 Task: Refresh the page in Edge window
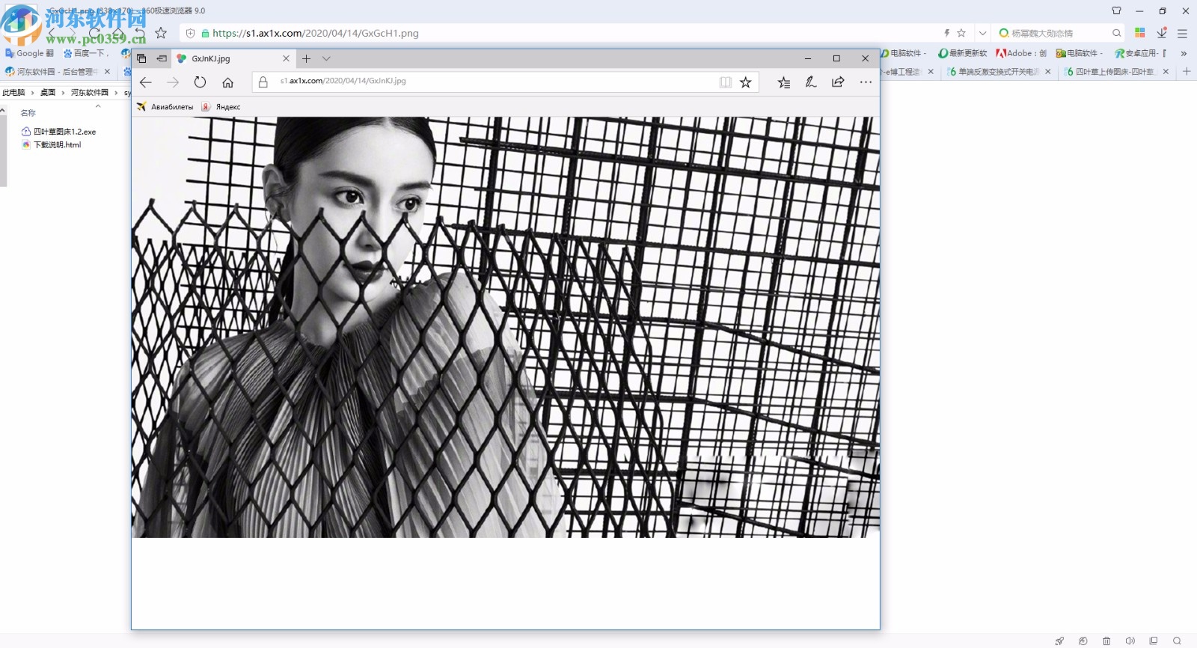200,82
